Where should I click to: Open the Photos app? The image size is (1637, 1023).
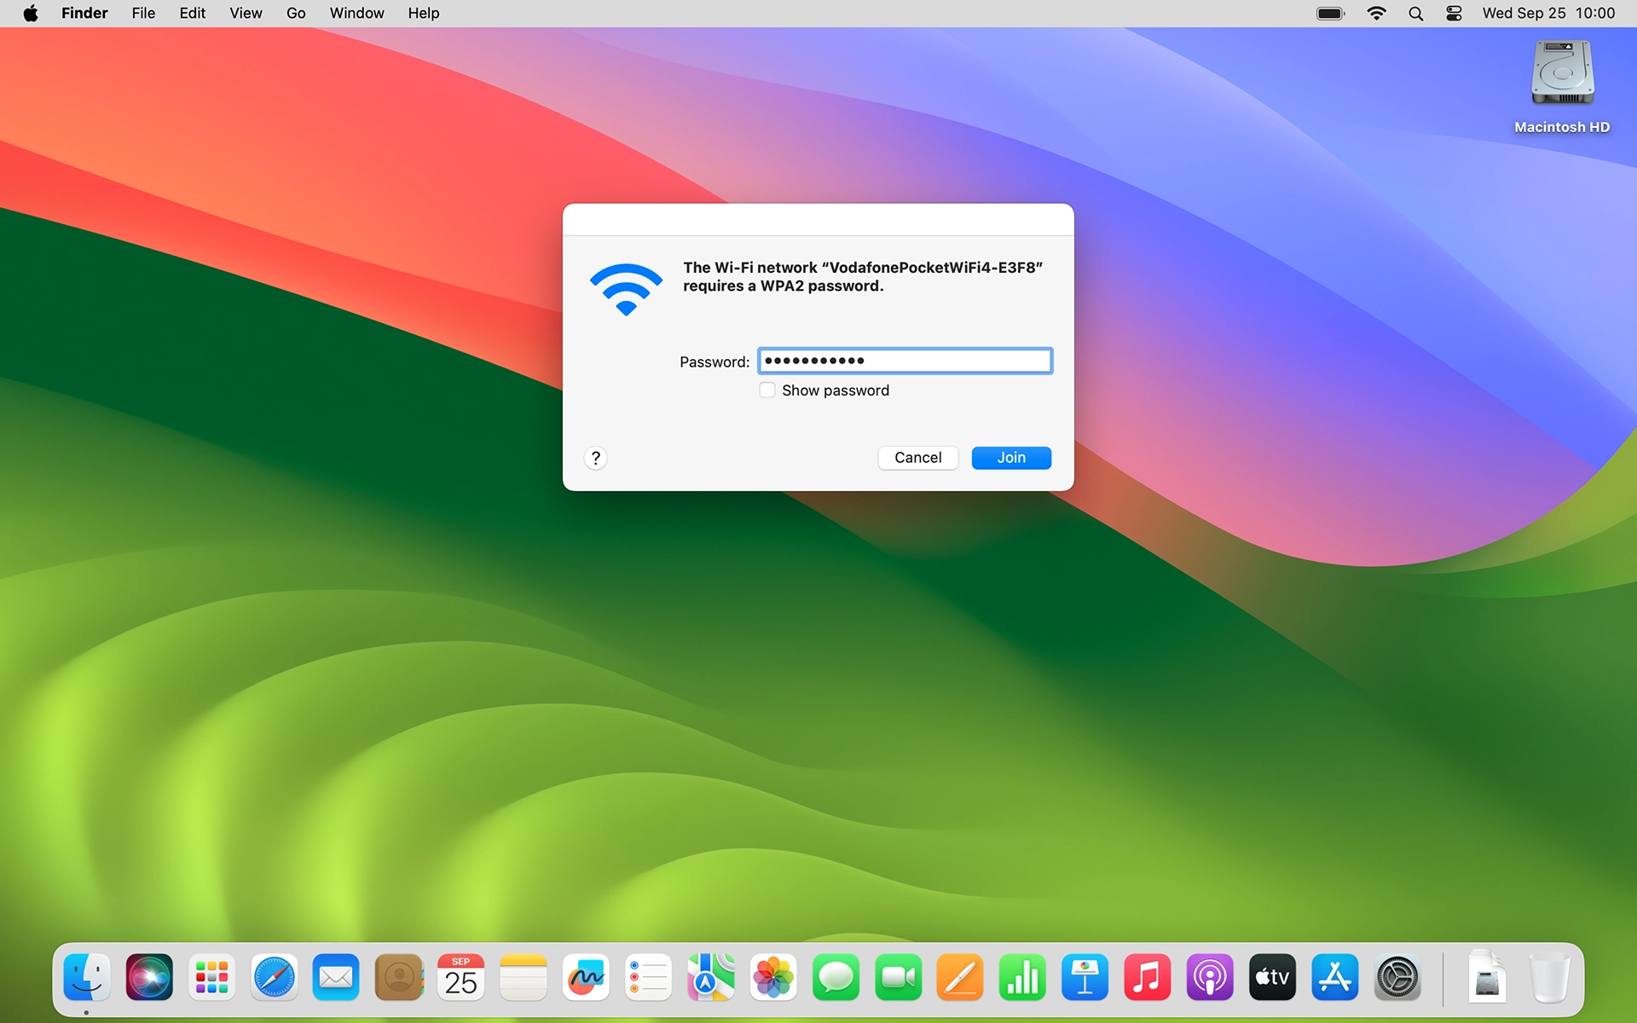pos(773,978)
